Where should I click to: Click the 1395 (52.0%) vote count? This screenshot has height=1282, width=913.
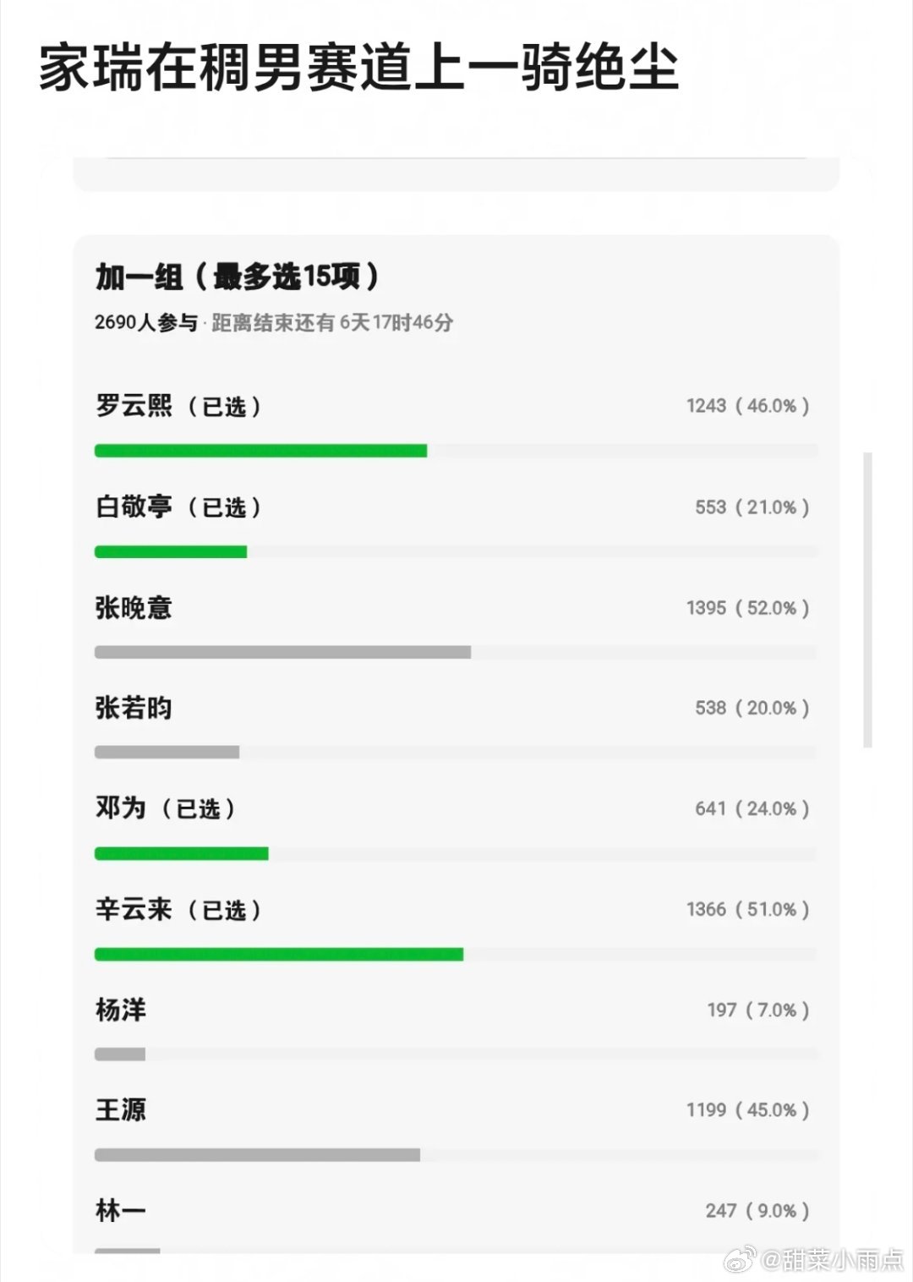[747, 608]
